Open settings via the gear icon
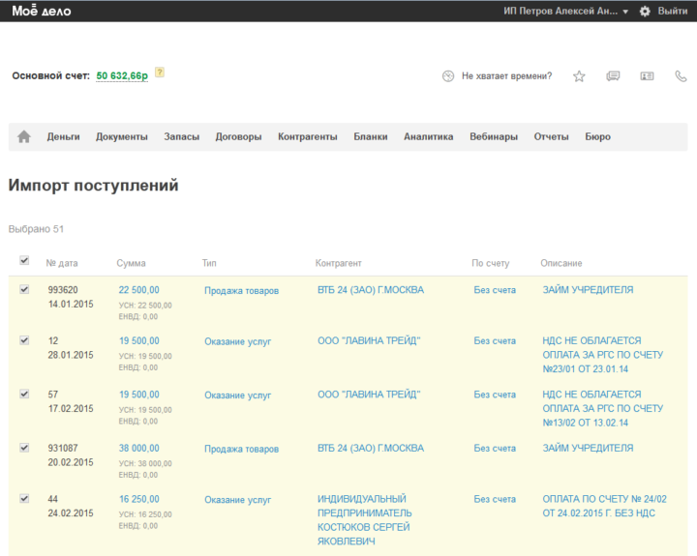 coord(645,11)
